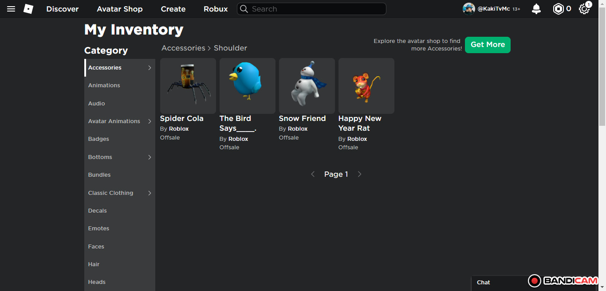Click the KakiTvMc profile avatar
The image size is (606, 291).
coord(468,9)
